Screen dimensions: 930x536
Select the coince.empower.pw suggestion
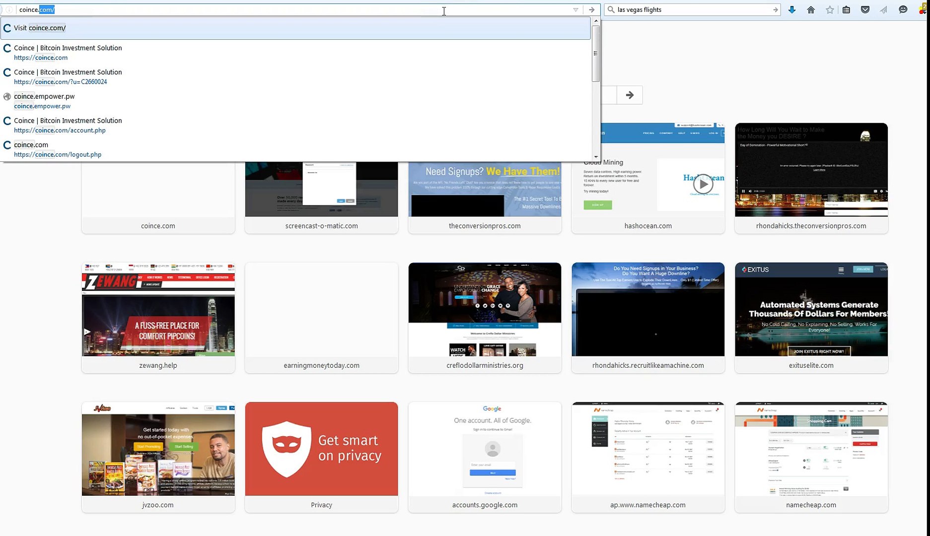click(295, 101)
